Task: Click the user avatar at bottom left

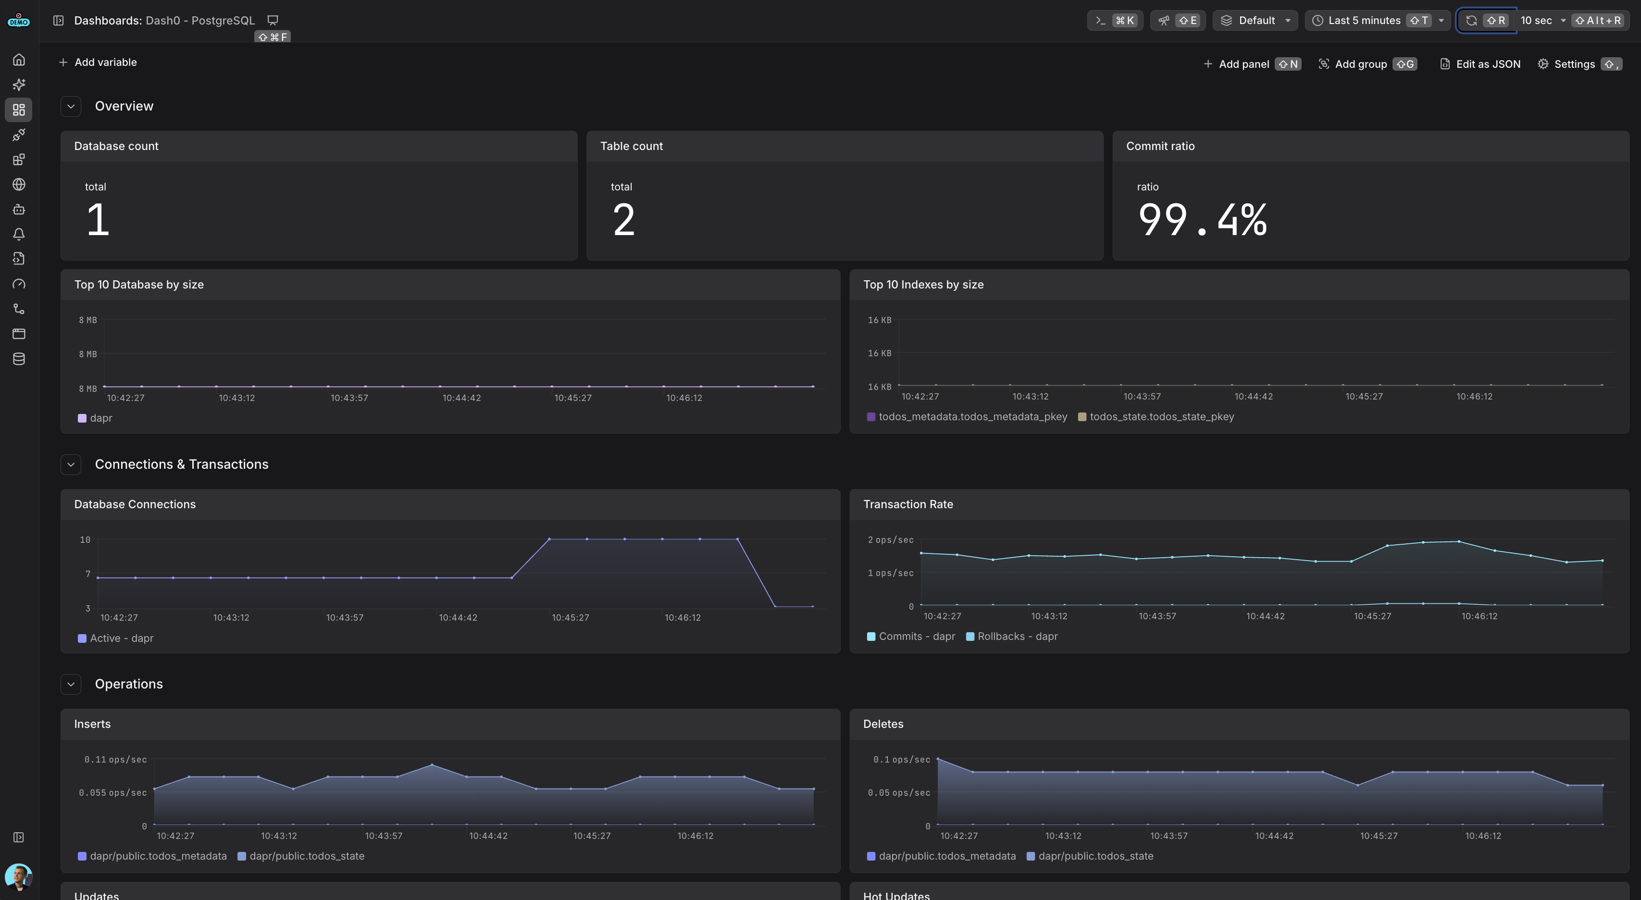Action: (18, 877)
